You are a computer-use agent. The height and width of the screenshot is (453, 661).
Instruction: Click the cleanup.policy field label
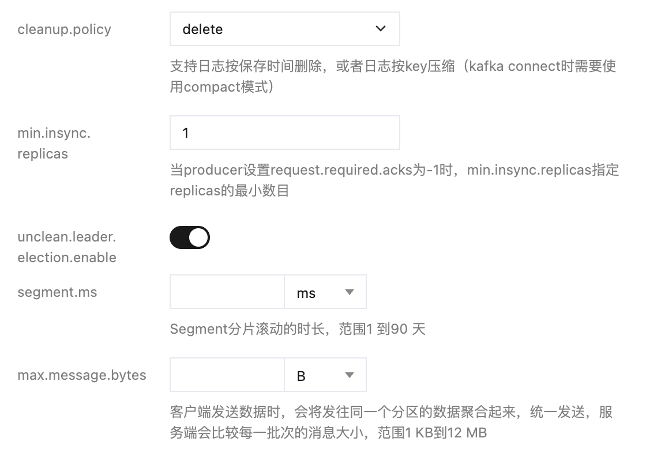click(65, 29)
